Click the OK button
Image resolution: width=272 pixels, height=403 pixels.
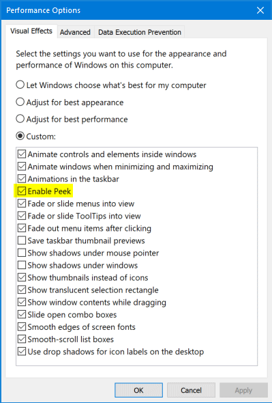click(x=138, y=390)
